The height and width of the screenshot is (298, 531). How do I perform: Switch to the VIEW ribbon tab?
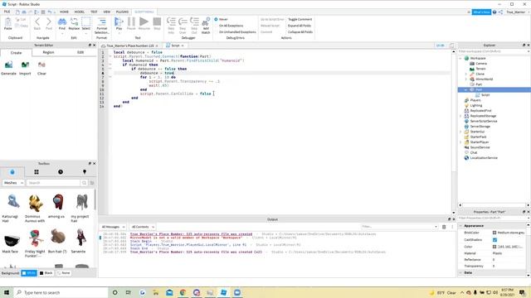(x=107, y=12)
